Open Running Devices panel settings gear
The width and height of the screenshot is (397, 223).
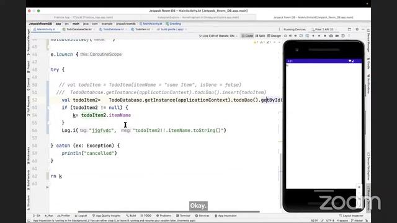tap(357, 29)
